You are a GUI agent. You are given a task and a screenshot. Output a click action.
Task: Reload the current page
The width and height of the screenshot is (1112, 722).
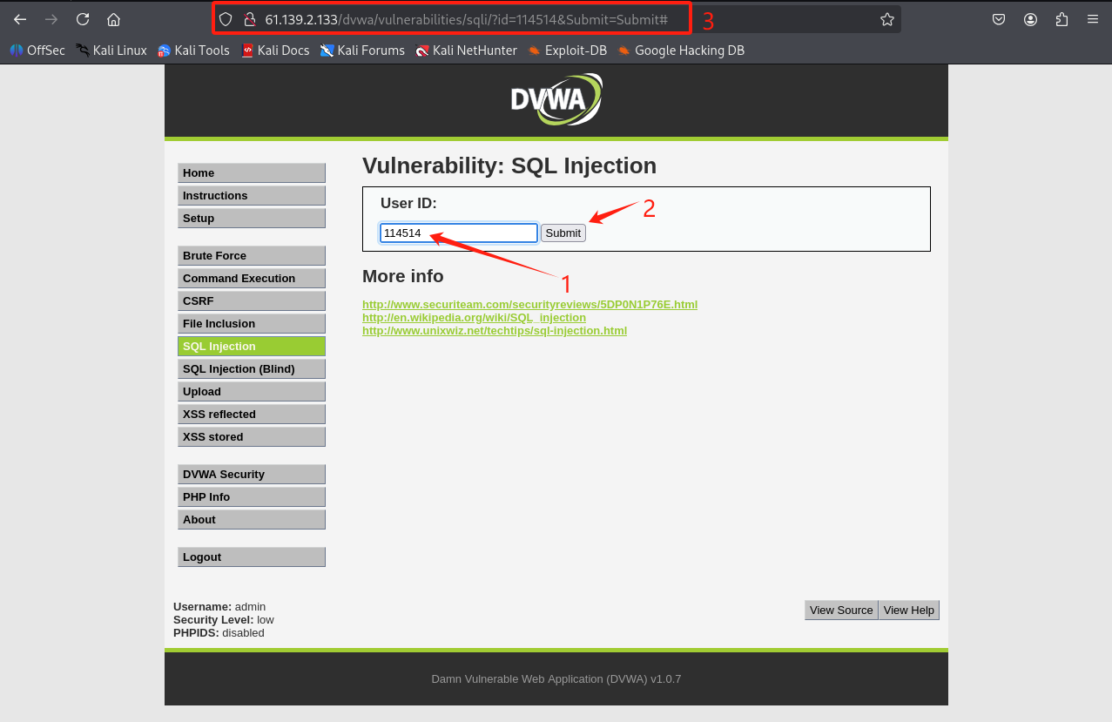click(x=83, y=19)
